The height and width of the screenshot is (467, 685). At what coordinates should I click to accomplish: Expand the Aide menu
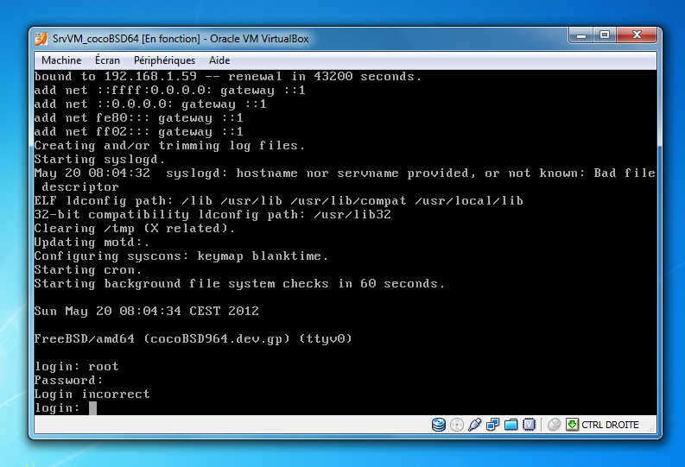[x=219, y=60]
